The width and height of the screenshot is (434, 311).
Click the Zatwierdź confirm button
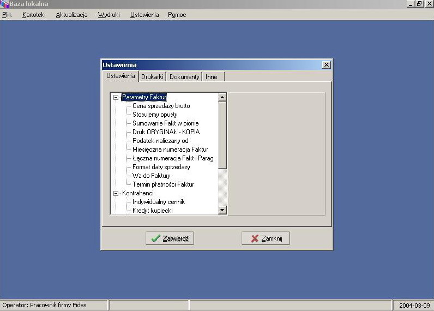[x=170, y=238]
